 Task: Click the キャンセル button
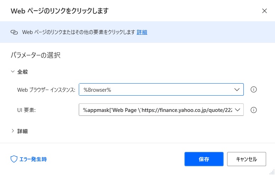click(x=246, y=159)
